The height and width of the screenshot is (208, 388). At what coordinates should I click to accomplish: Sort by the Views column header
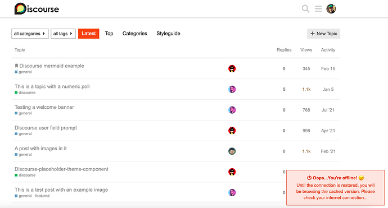[x=306, y=50]
